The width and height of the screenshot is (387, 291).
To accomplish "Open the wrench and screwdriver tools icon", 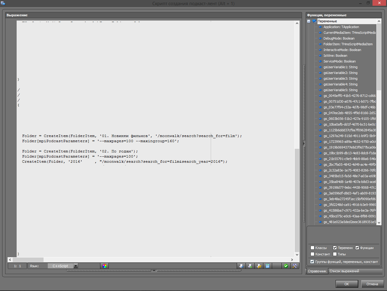I will point(294,266).
